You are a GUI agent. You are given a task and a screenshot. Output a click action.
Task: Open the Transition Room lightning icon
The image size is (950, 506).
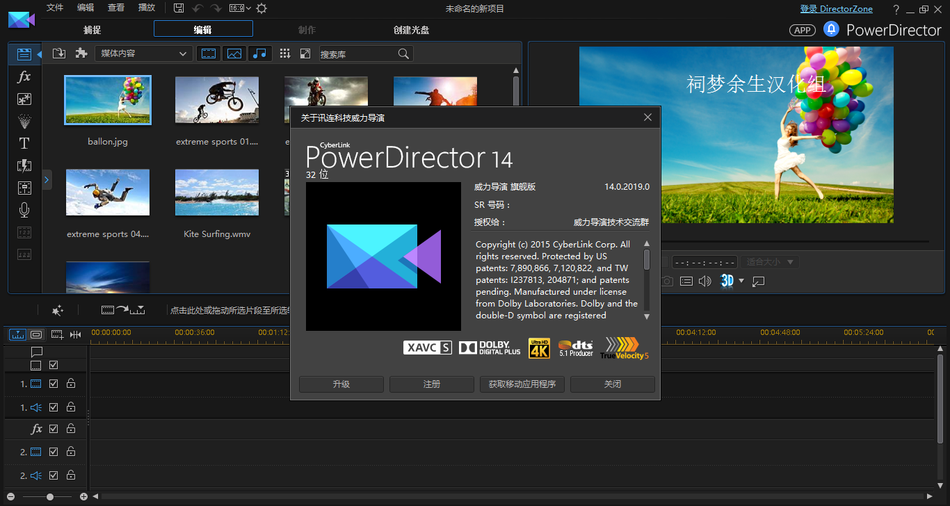click(24, 165)
